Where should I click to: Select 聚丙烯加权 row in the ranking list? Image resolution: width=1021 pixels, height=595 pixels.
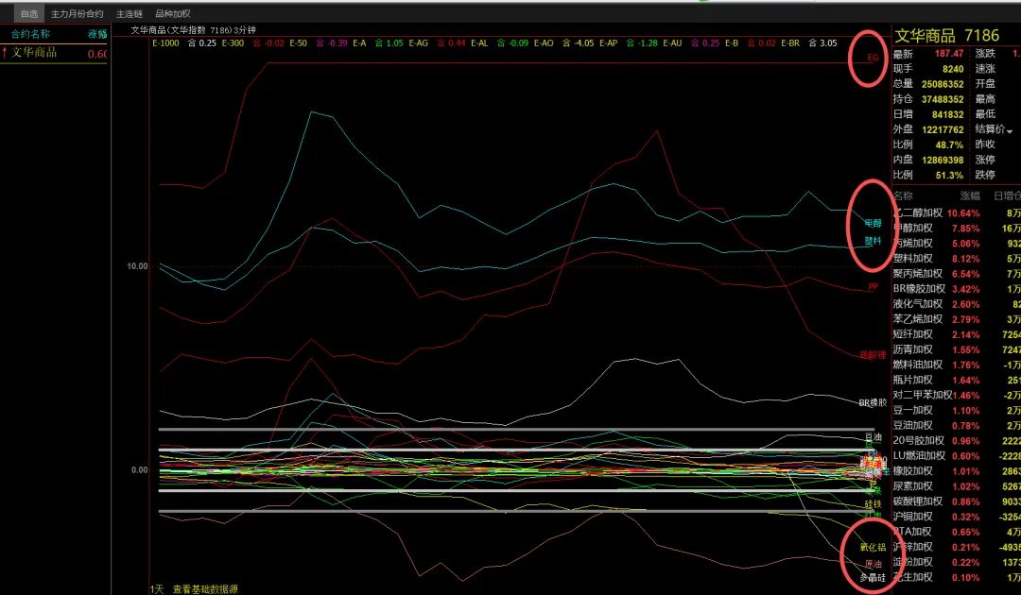(957, 274)
